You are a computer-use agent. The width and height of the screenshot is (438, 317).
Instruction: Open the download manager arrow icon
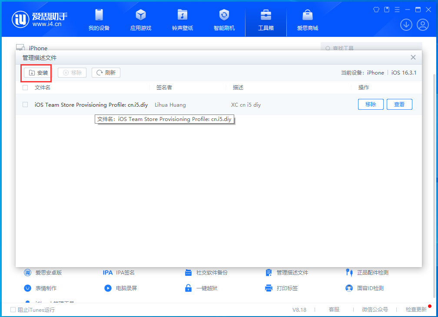(406, 25)
